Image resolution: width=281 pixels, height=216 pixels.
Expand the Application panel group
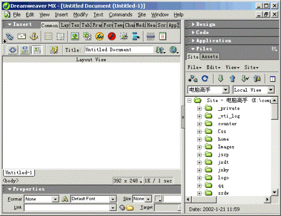[193, 41]
